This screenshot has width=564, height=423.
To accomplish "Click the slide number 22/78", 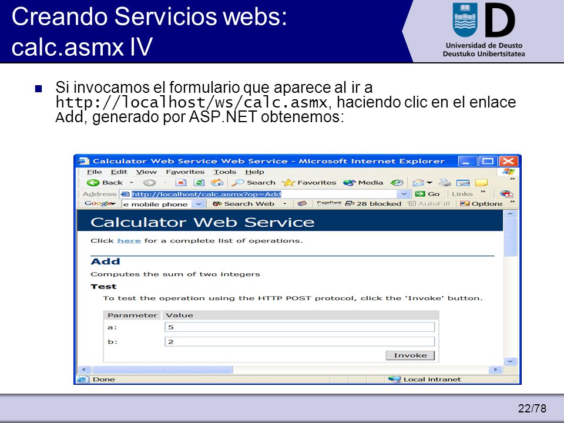I will tap(532, 409).
